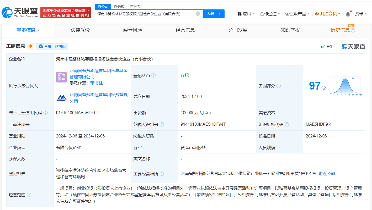Switch to the 基本信息 tab

click(x=28, y=30)
